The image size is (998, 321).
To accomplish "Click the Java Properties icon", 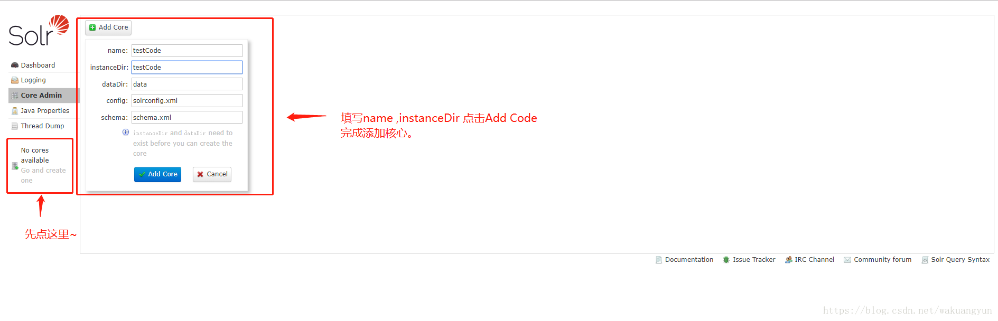I will click(x=15, y=111).
